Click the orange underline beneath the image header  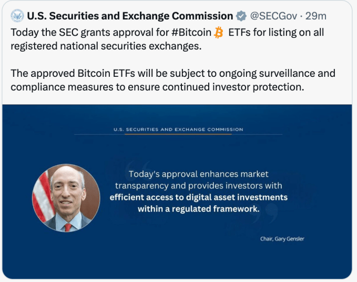pyautogui.click(x=178, y=135)
